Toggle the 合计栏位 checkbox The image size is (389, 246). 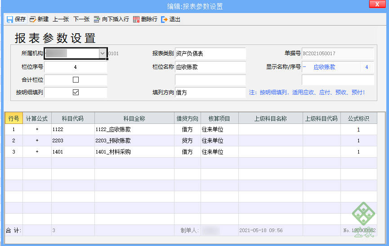coord(76,79)
